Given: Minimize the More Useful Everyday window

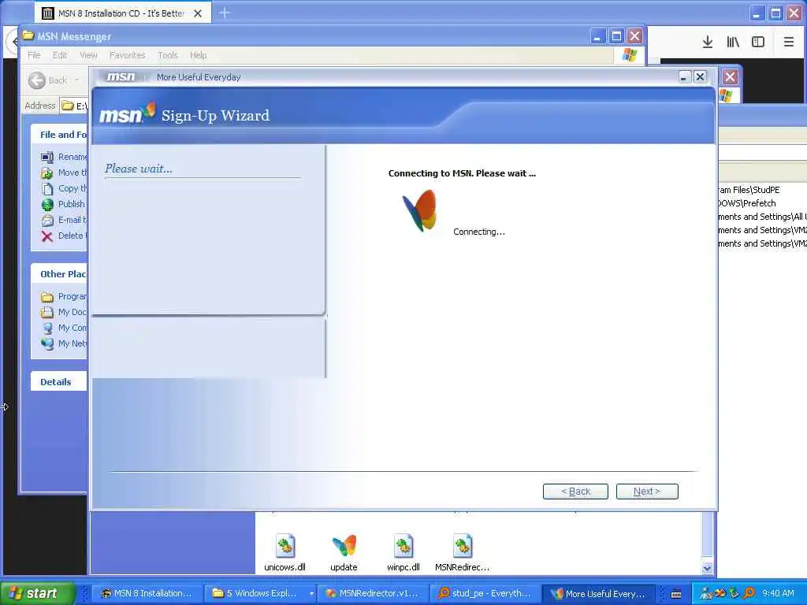Looking at the screenshot, I should pyautogui.click(x=683, y=77).
